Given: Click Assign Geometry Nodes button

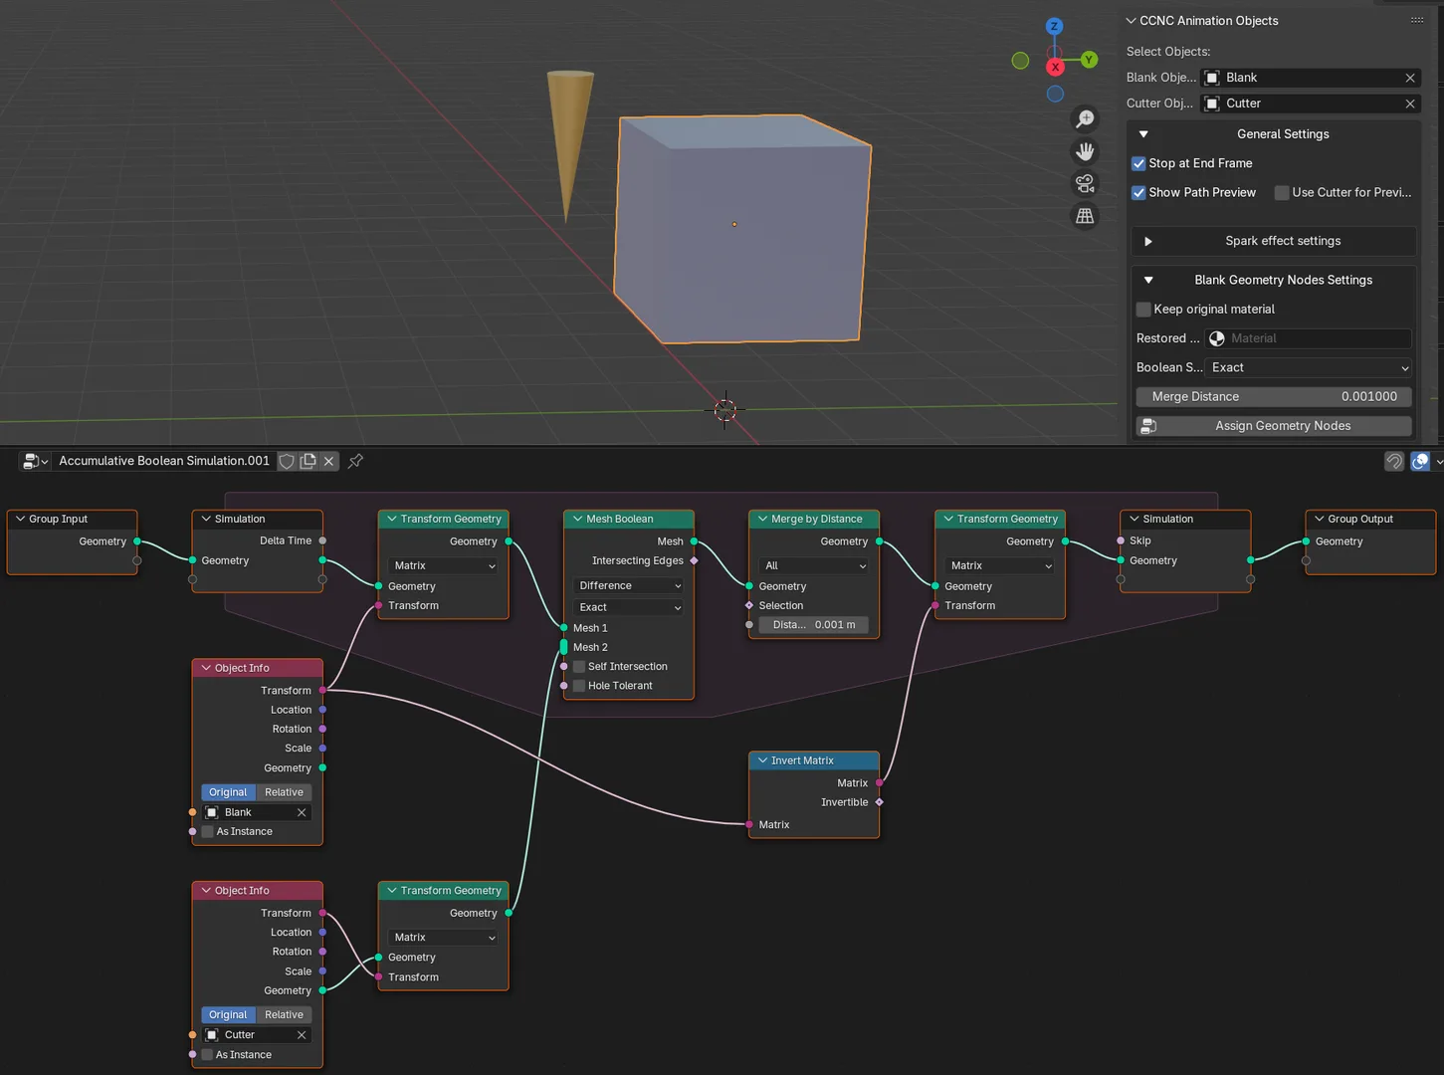Looking at the screenshot, I should 1274,426.
